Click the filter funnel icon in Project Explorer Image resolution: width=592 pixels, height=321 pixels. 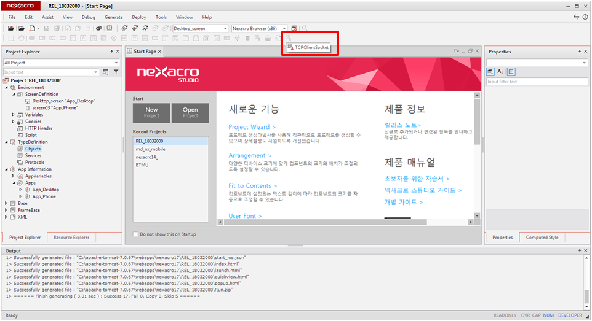point(115,72)
